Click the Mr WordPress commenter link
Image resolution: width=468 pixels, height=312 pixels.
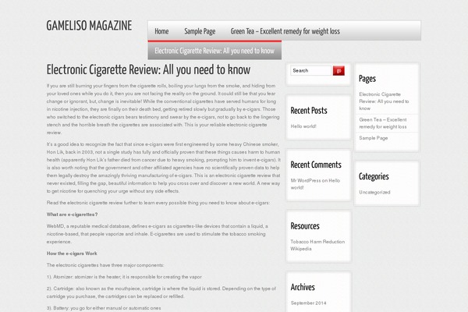(306, 180)
